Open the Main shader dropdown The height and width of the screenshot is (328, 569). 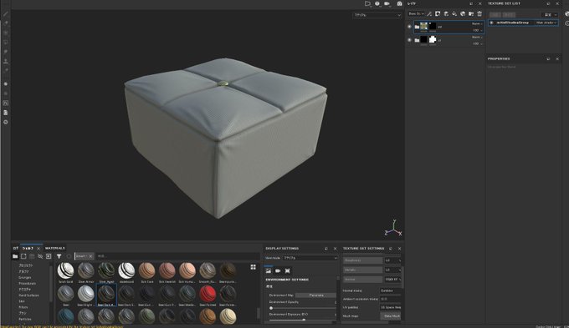point(546,23)
